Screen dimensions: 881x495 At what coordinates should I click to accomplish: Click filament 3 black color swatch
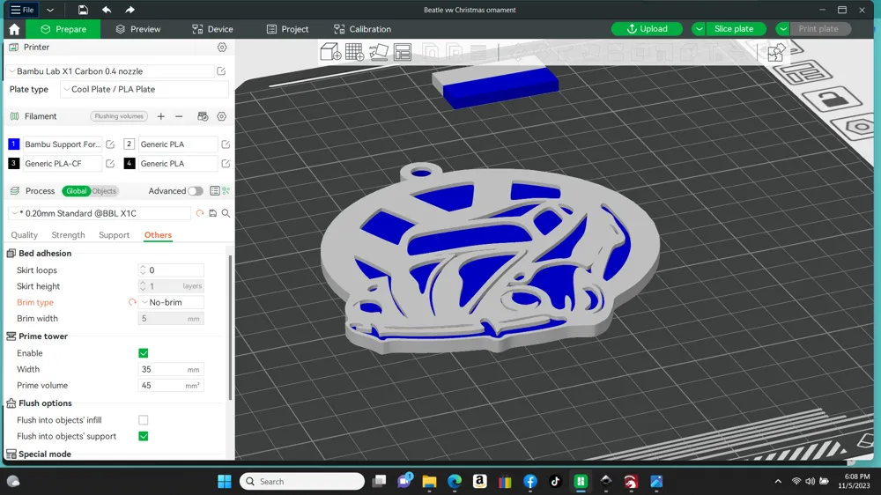point(13,164)
